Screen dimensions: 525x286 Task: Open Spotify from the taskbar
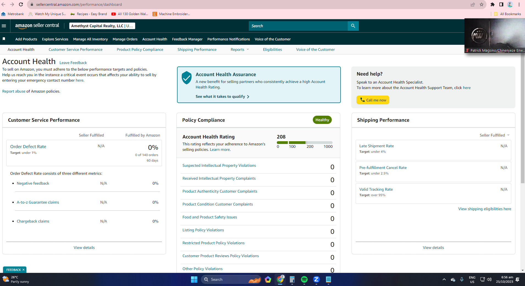[x=304, y=279]
